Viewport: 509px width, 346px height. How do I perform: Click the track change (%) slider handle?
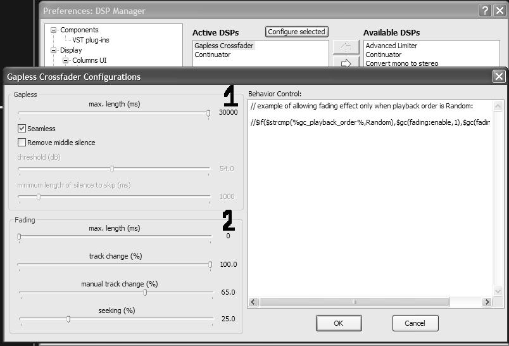coord(210,265)
